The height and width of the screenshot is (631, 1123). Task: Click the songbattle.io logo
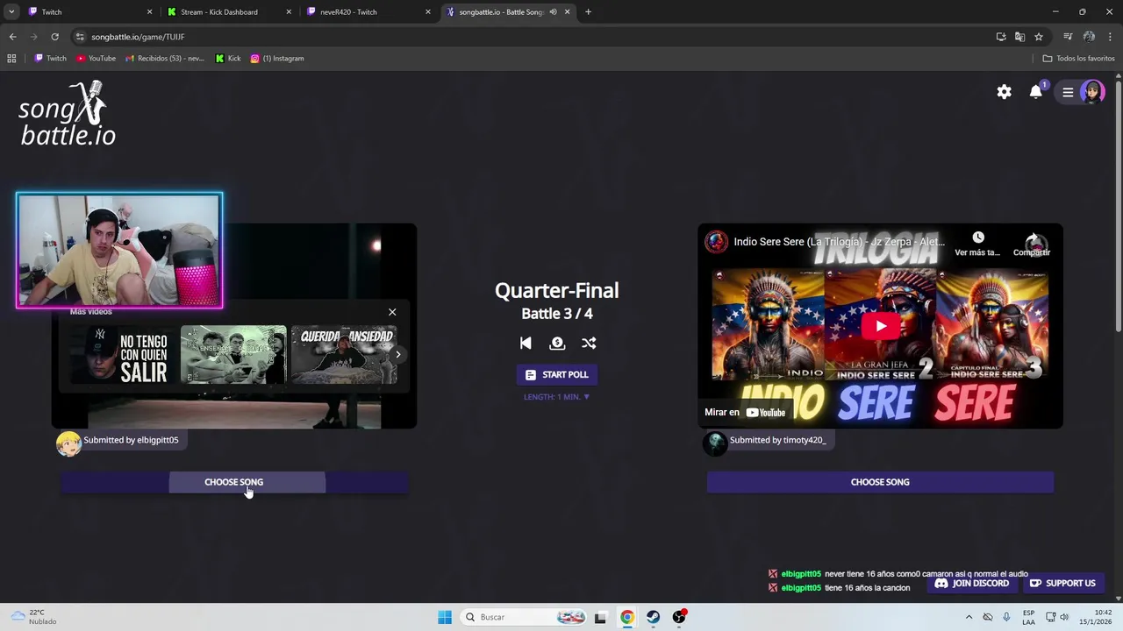[x=68, y=113]
